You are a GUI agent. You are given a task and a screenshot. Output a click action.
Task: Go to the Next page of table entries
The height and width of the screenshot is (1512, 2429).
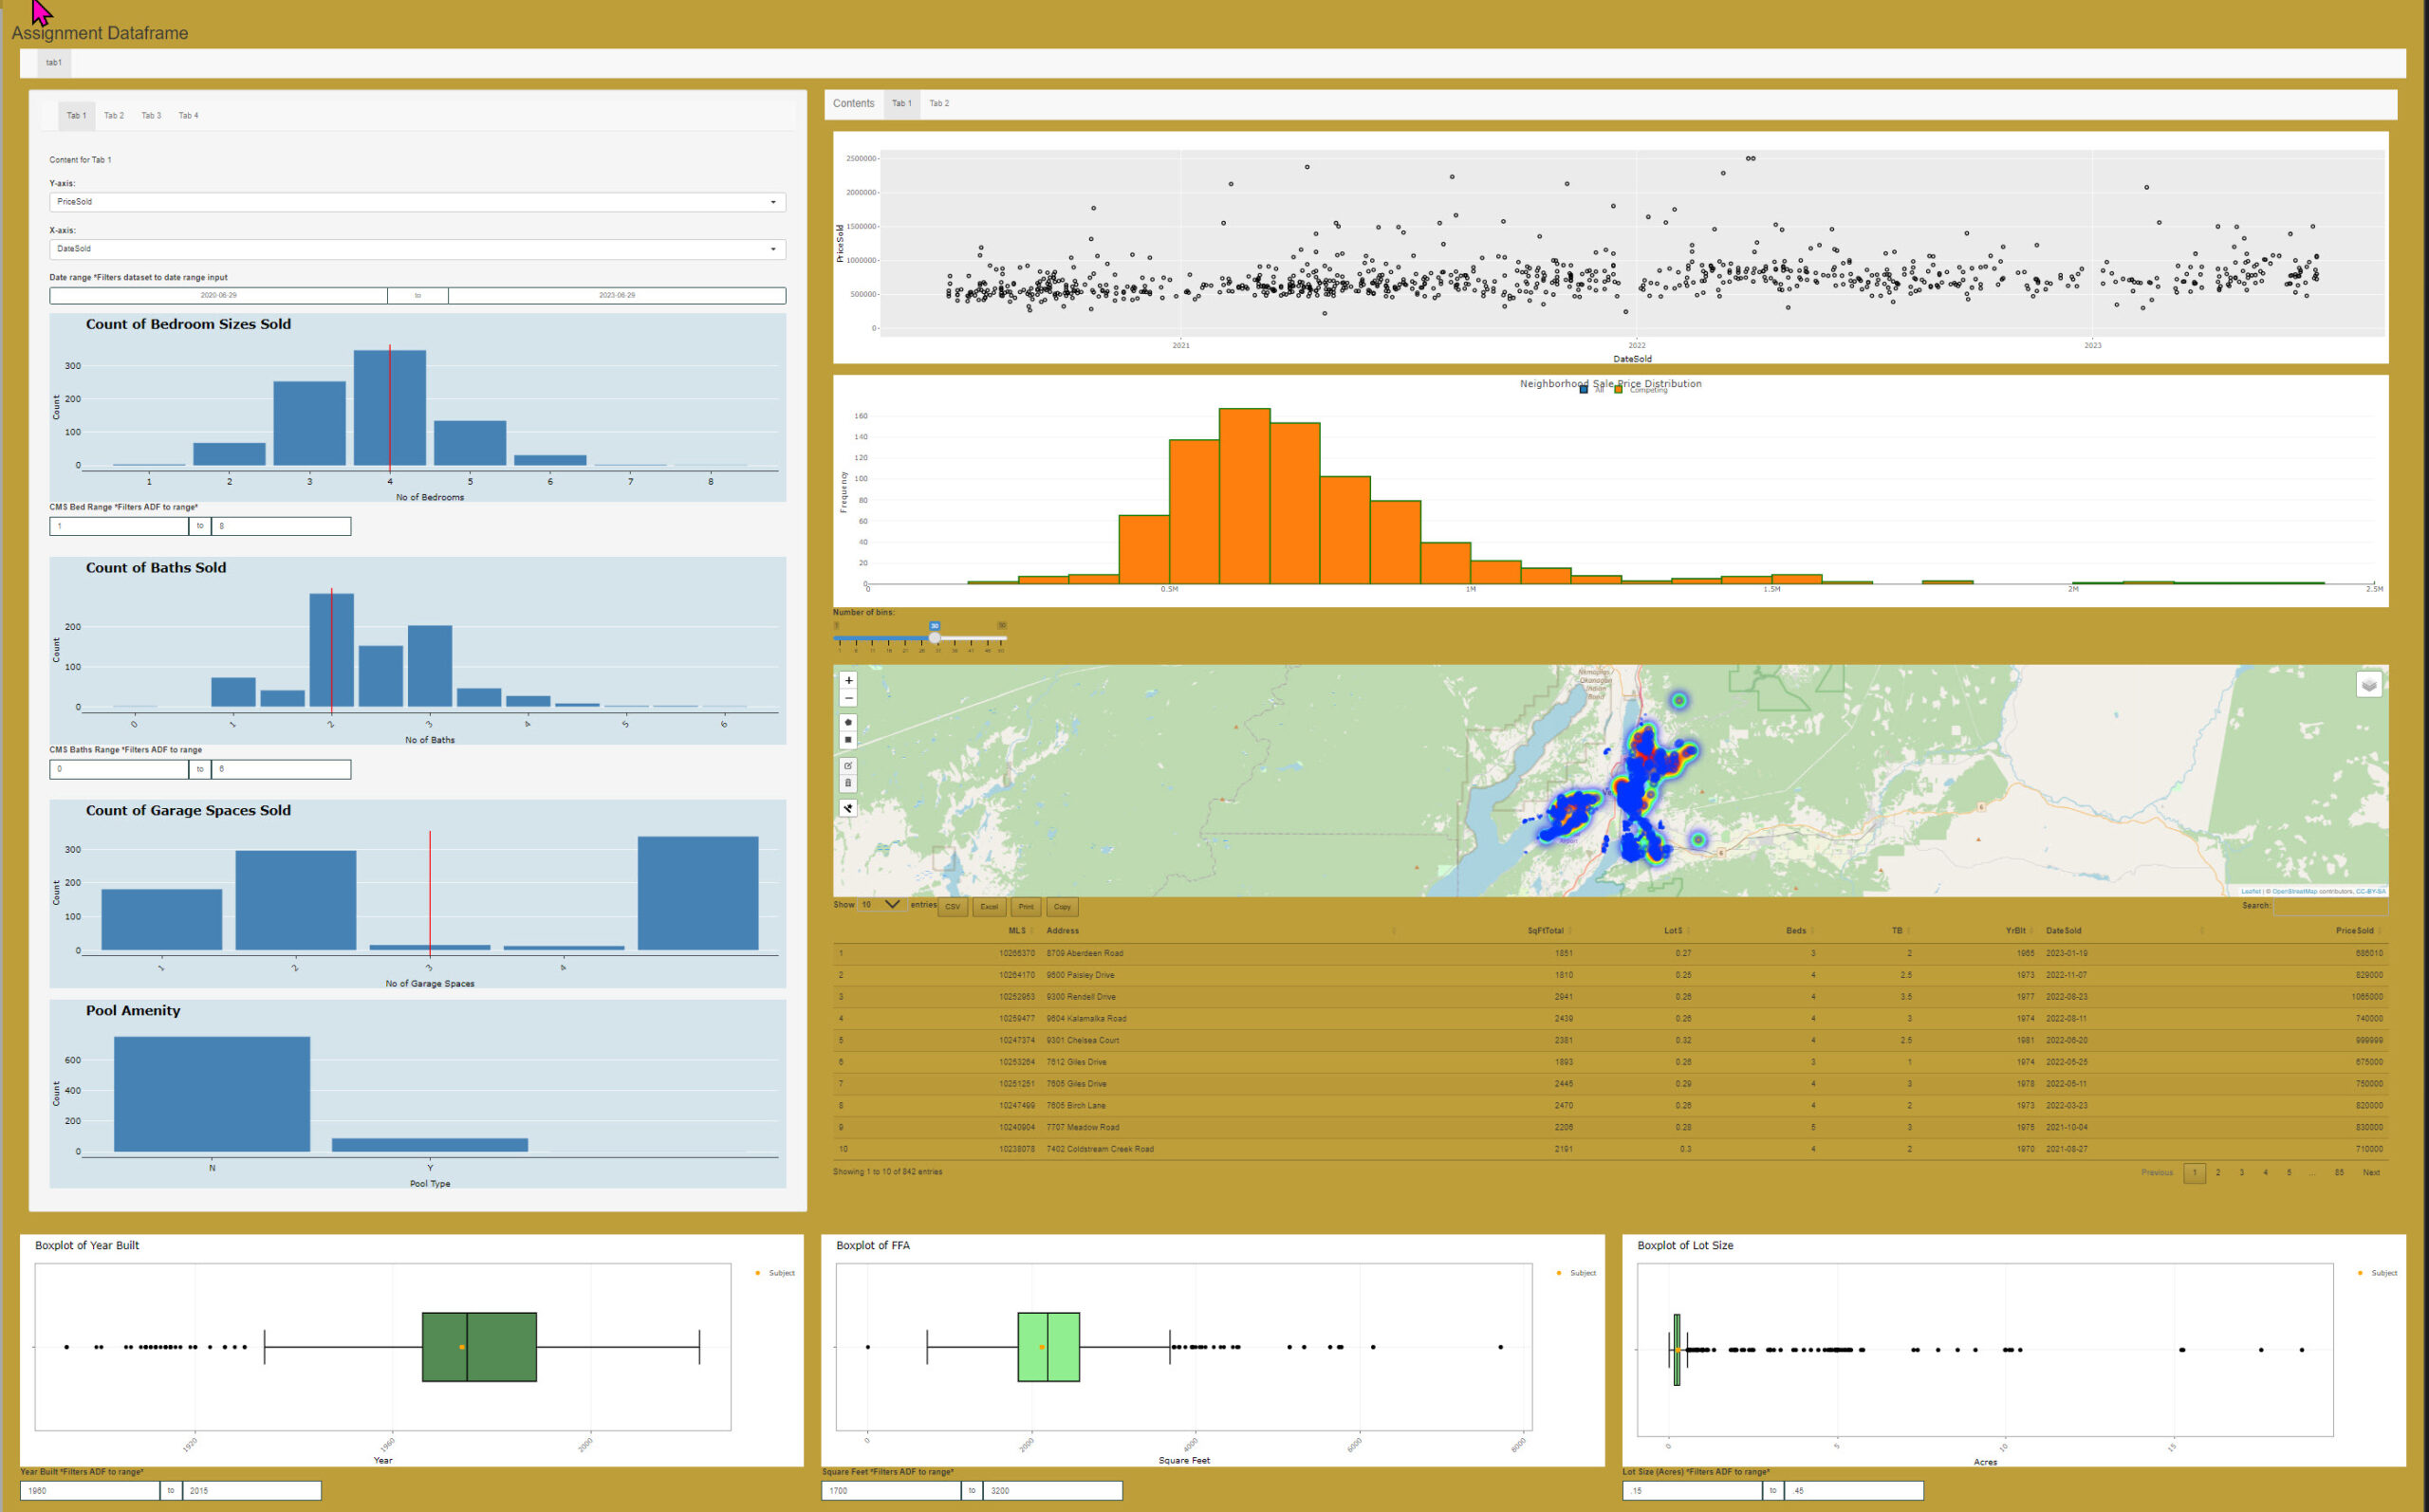[x=2370, y=1172]
